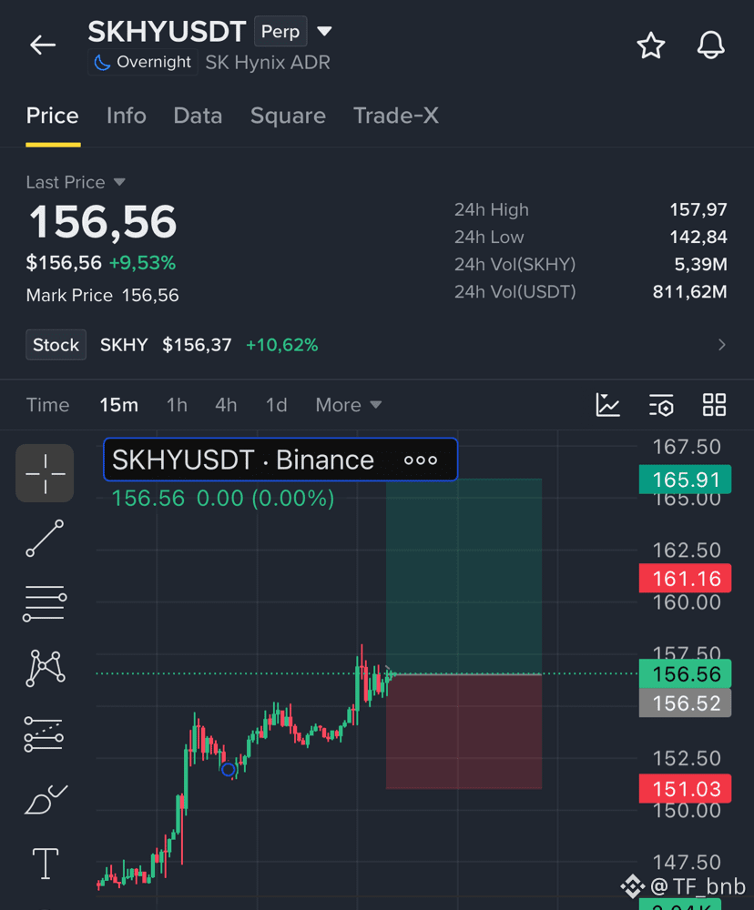Click the +10,62% stock change

coord(282,345)
